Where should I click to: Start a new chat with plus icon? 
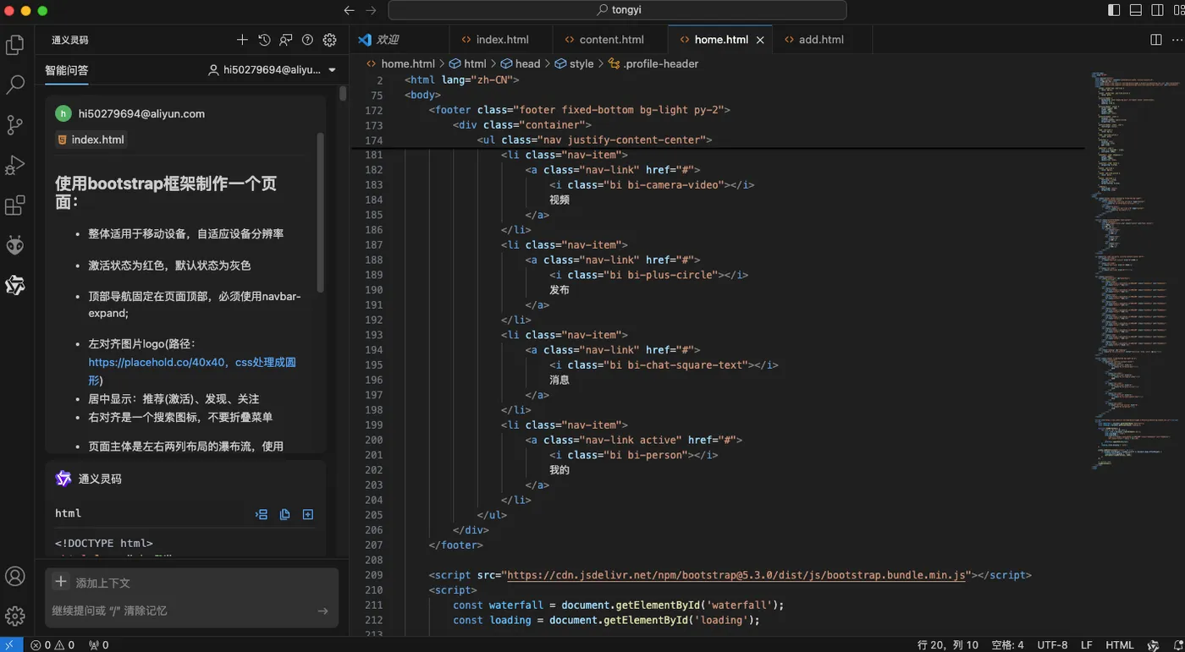[242, 40]
